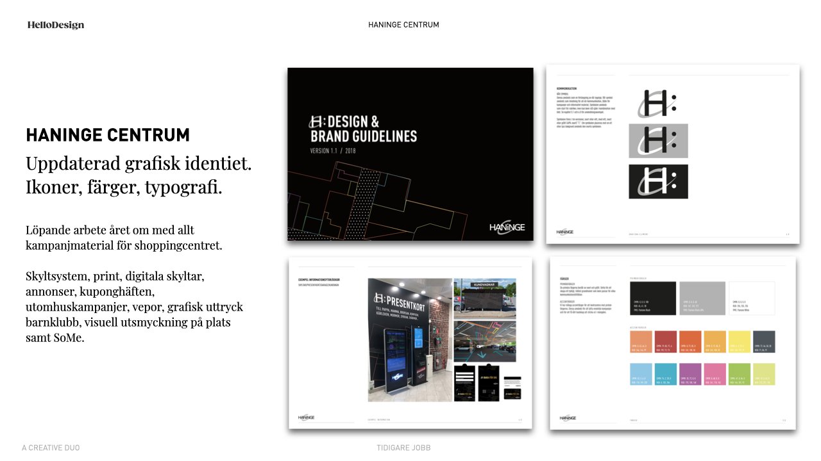Click the 'Skyltsystem, print, digitala skyltar' paragraph

point(135,307)
